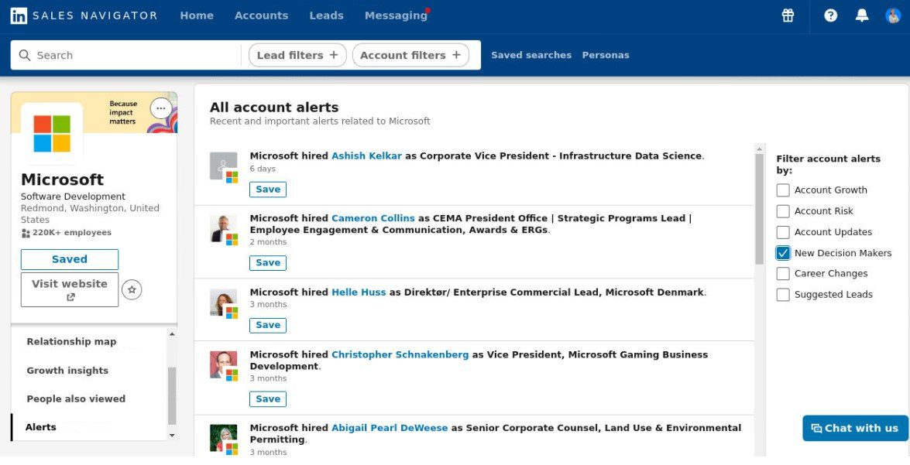Save lead Ashish Kelkar
This screenshot has width=910, height=465.
268,190
